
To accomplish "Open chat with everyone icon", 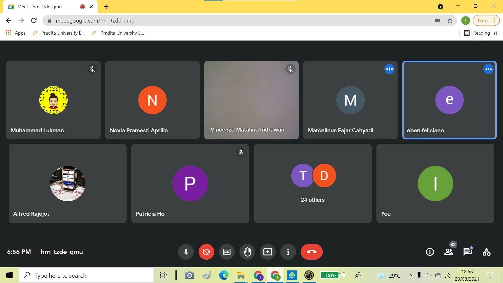I will [x=468, y=252].
